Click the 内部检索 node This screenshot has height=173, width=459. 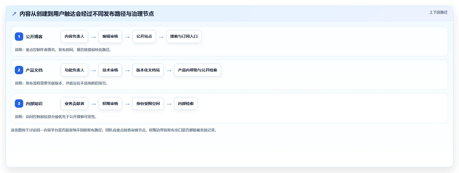click(x=186, y=104)
